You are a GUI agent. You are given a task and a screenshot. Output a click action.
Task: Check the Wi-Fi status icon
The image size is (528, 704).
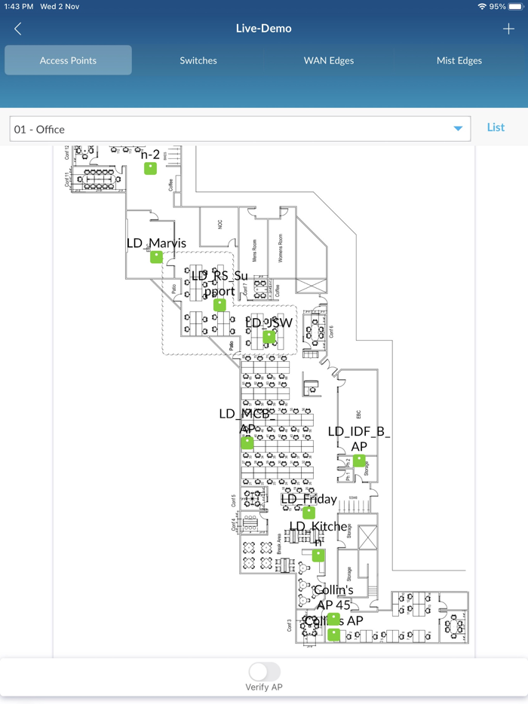pyautogui.click(x=482, y=6)
